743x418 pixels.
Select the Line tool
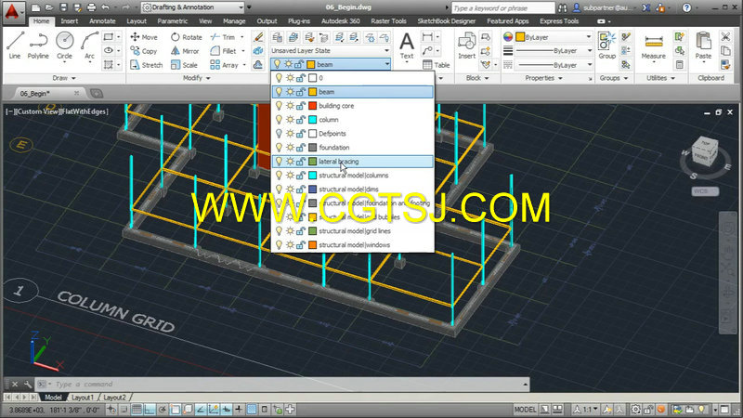[x=15, y=46]
